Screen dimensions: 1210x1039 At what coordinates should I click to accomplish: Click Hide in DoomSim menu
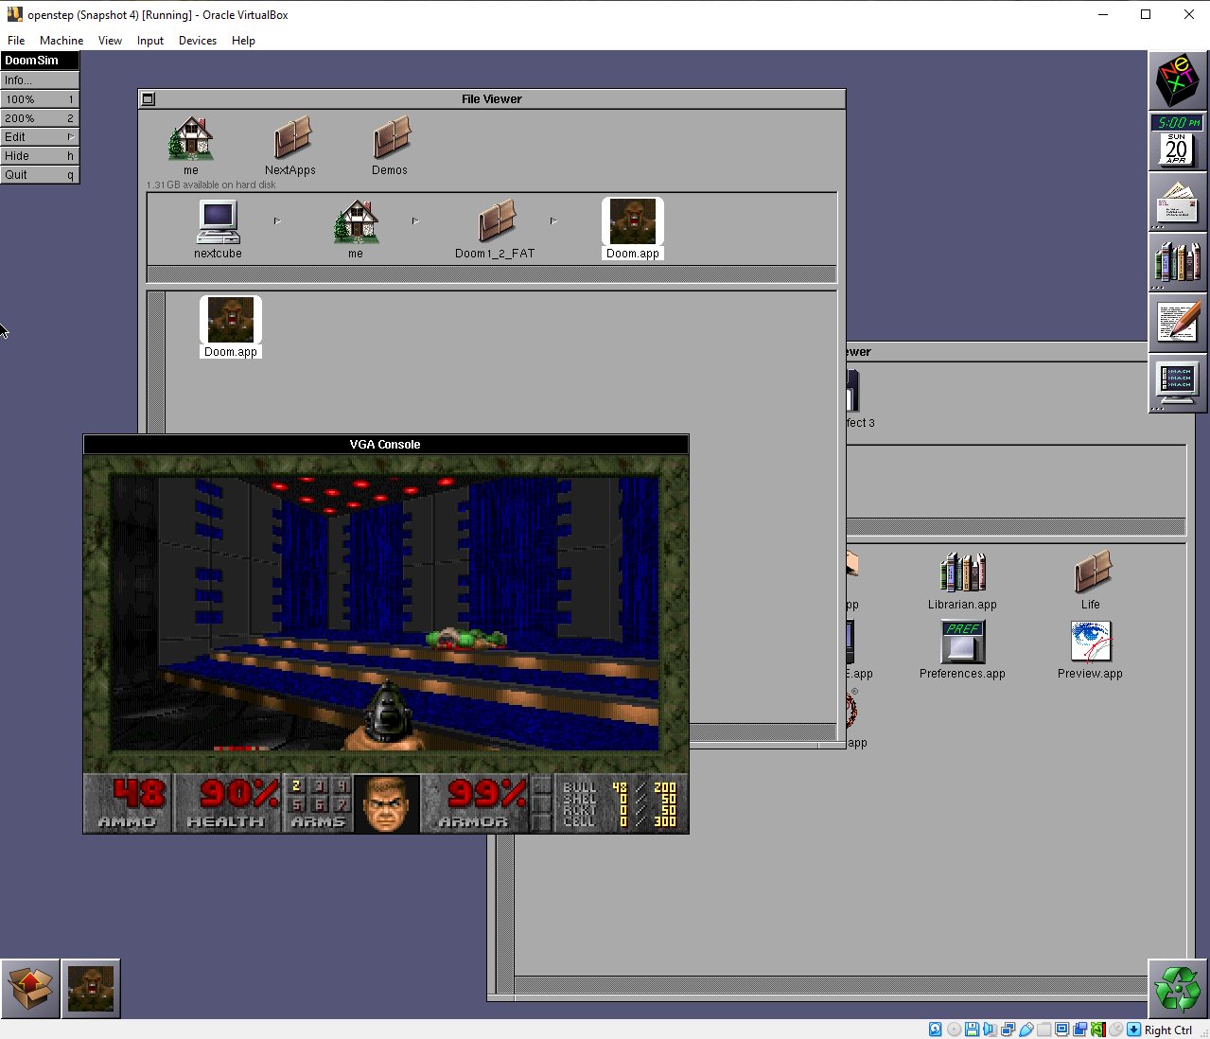coord(40,156)
